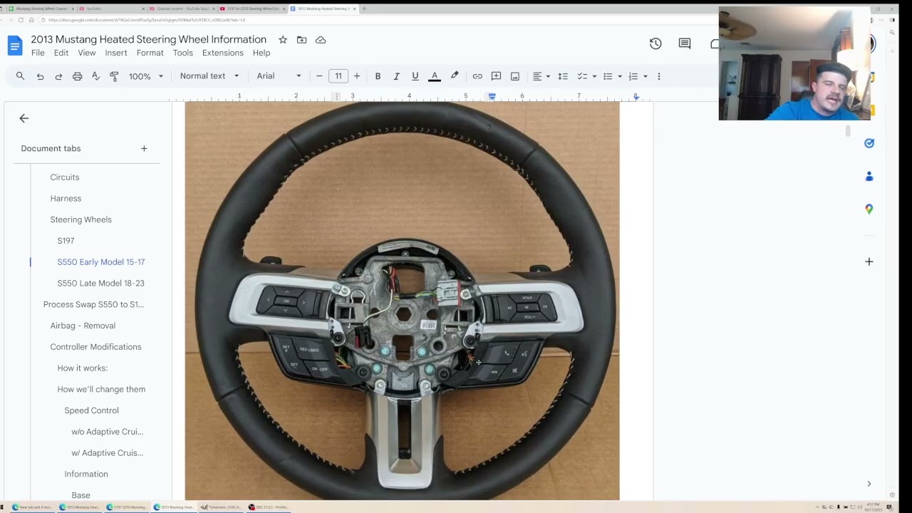The width and height of the screenshot is (912, 513).
Task: Undo the last action
Action: (40, 76)
